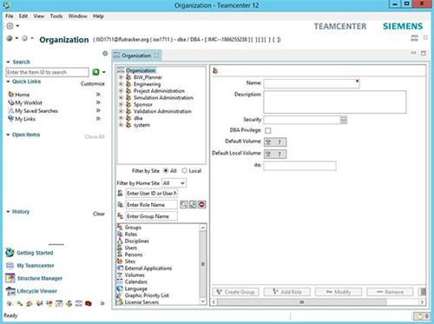Click the Default Local Volume selector button

tap(275, 154)
